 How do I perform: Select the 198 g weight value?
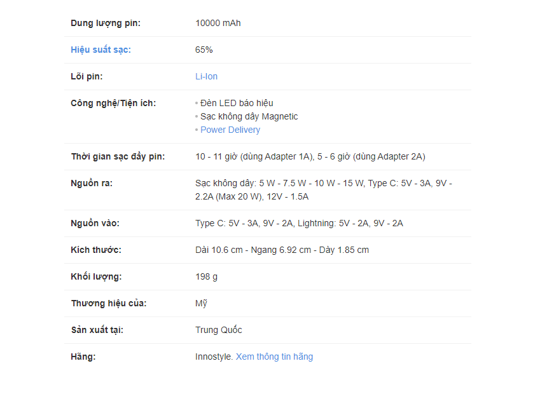(x=206, y=276)
